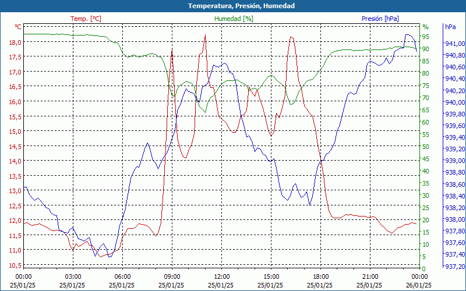
Task: Click the '50' humidity axis tick
Action: 426,147
